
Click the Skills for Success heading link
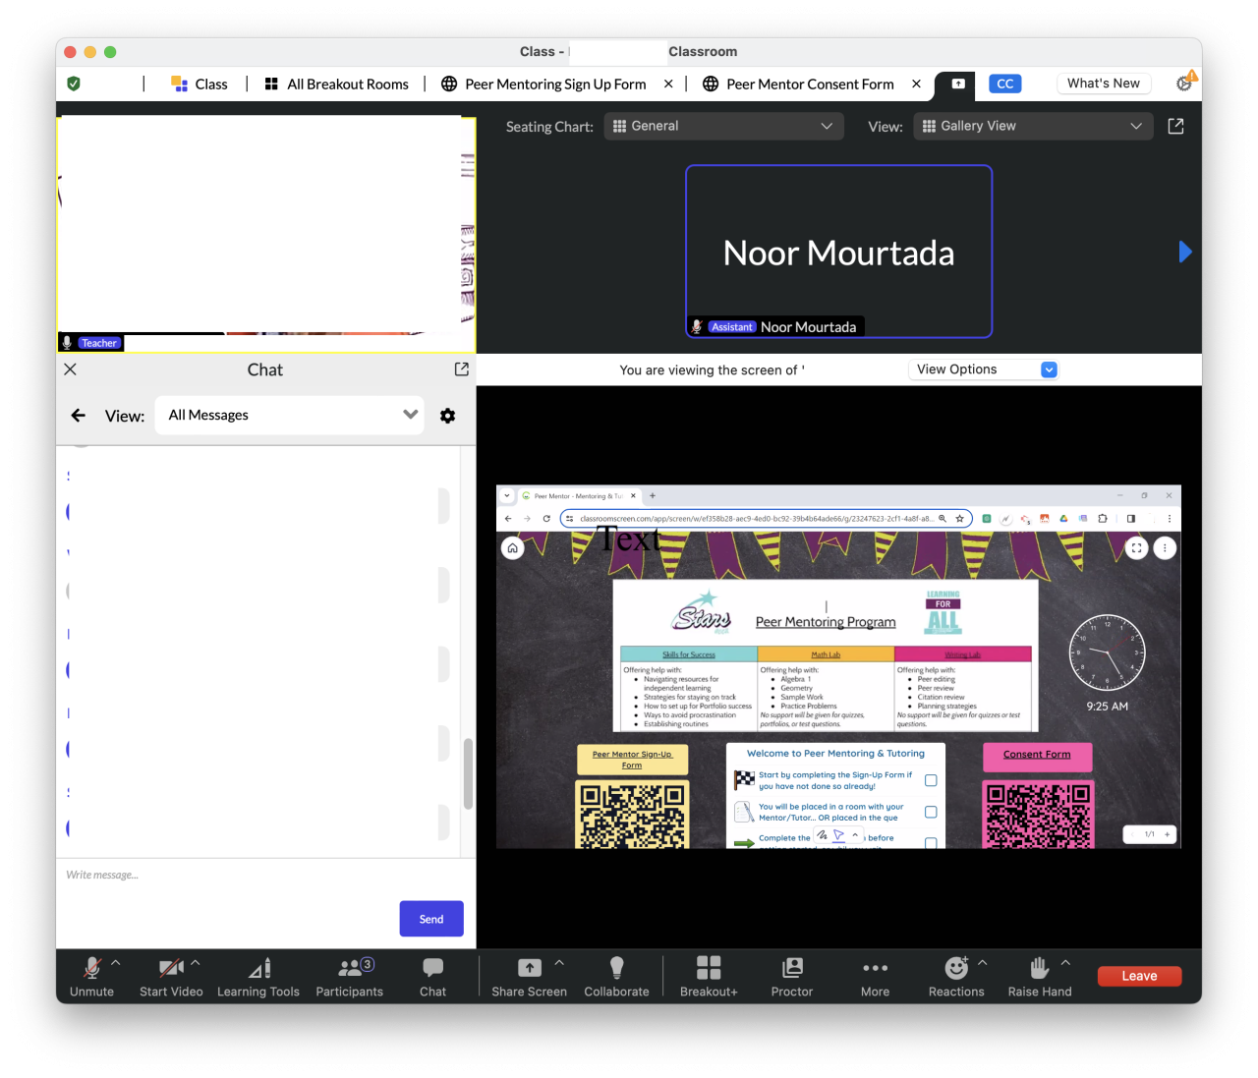tap(689, 654)
